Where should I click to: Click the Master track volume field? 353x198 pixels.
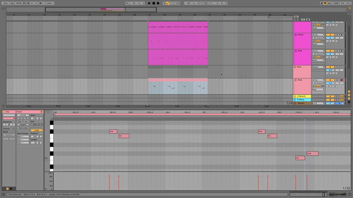[x=330, y=103]
